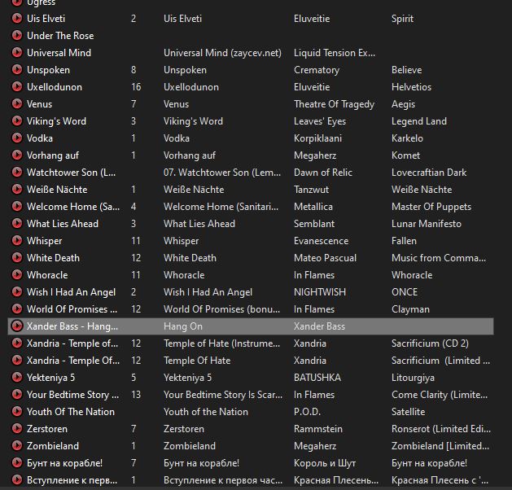Select the Komet album cell

pyautogui.click(x=405, y=155)
